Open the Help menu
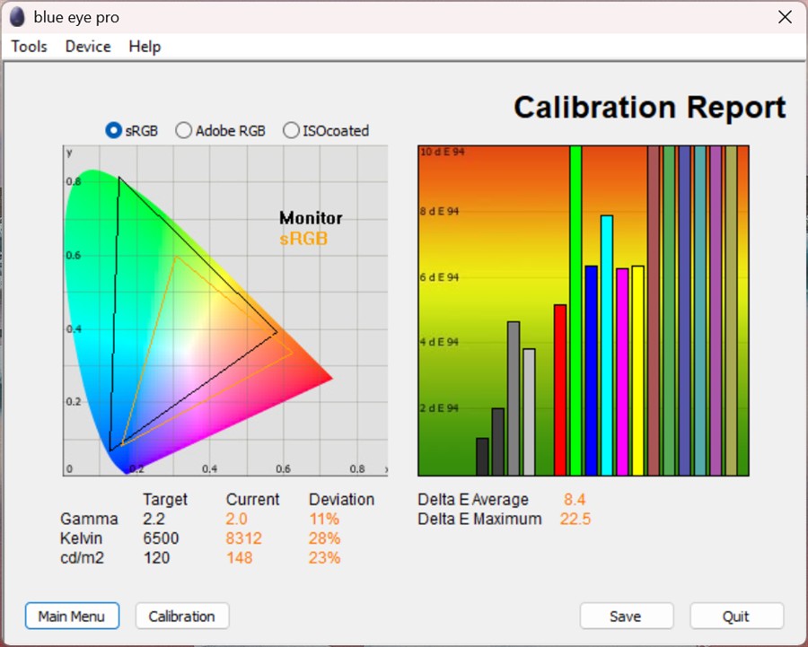 point(145,47)
